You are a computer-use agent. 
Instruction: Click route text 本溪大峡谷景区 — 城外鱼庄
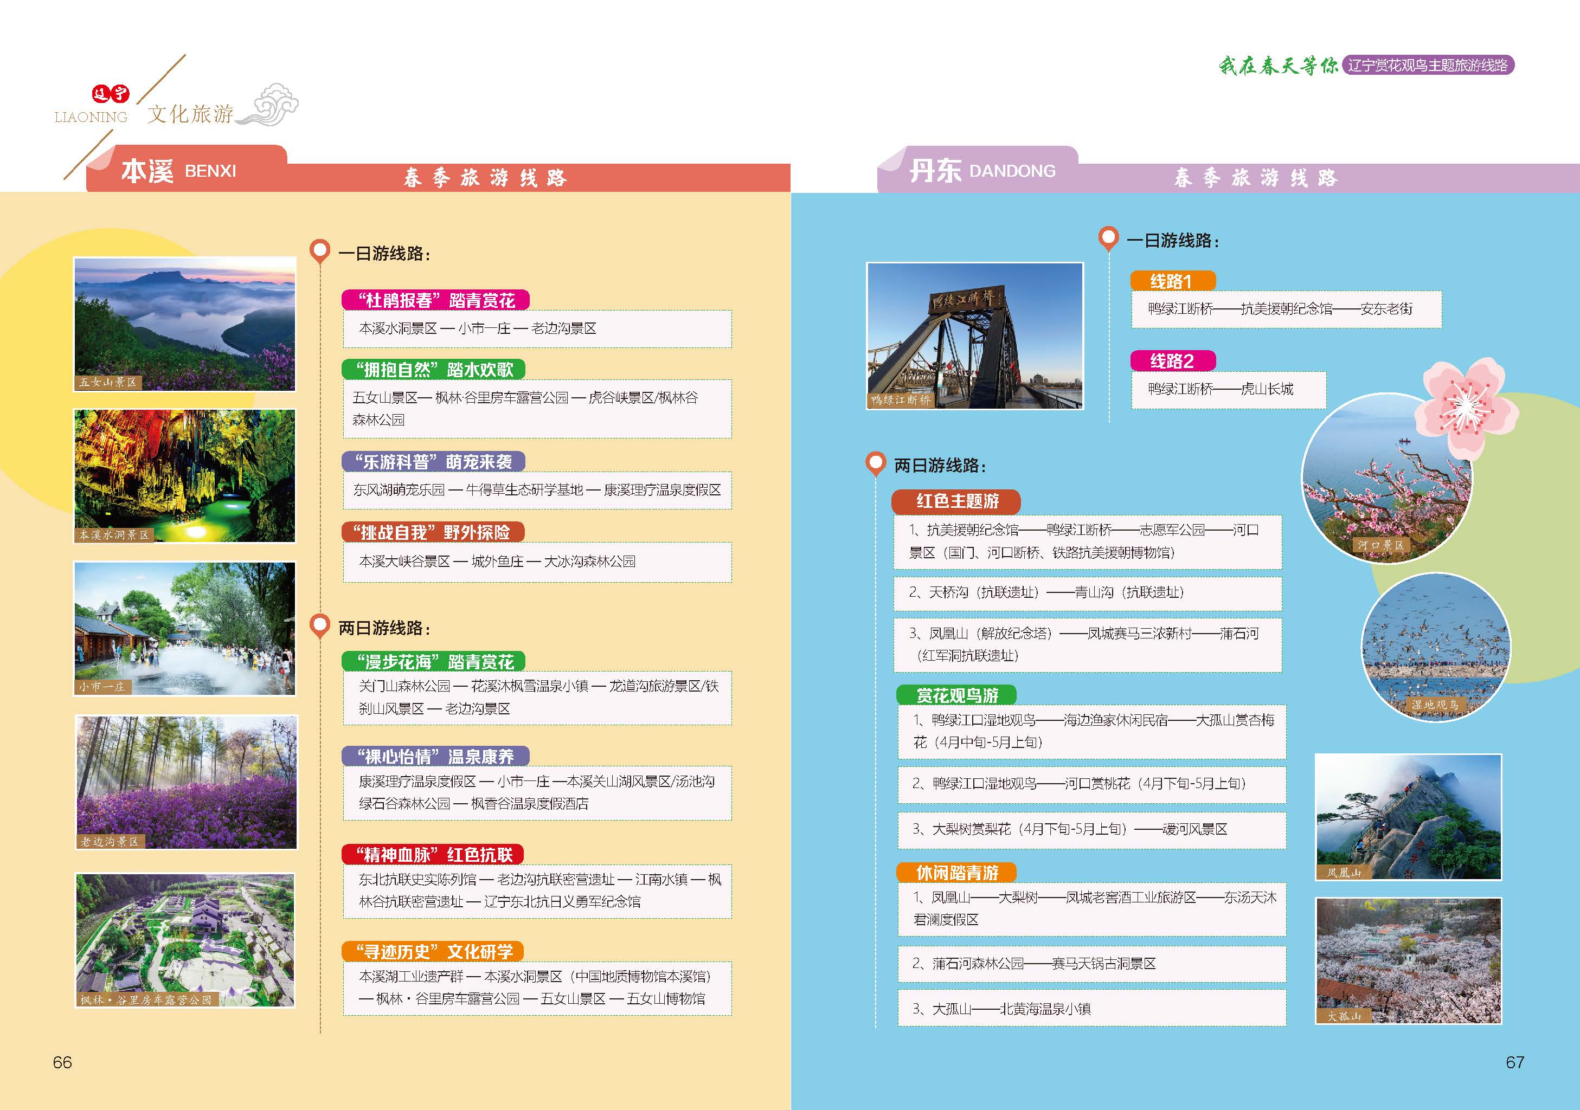point(498,561)
